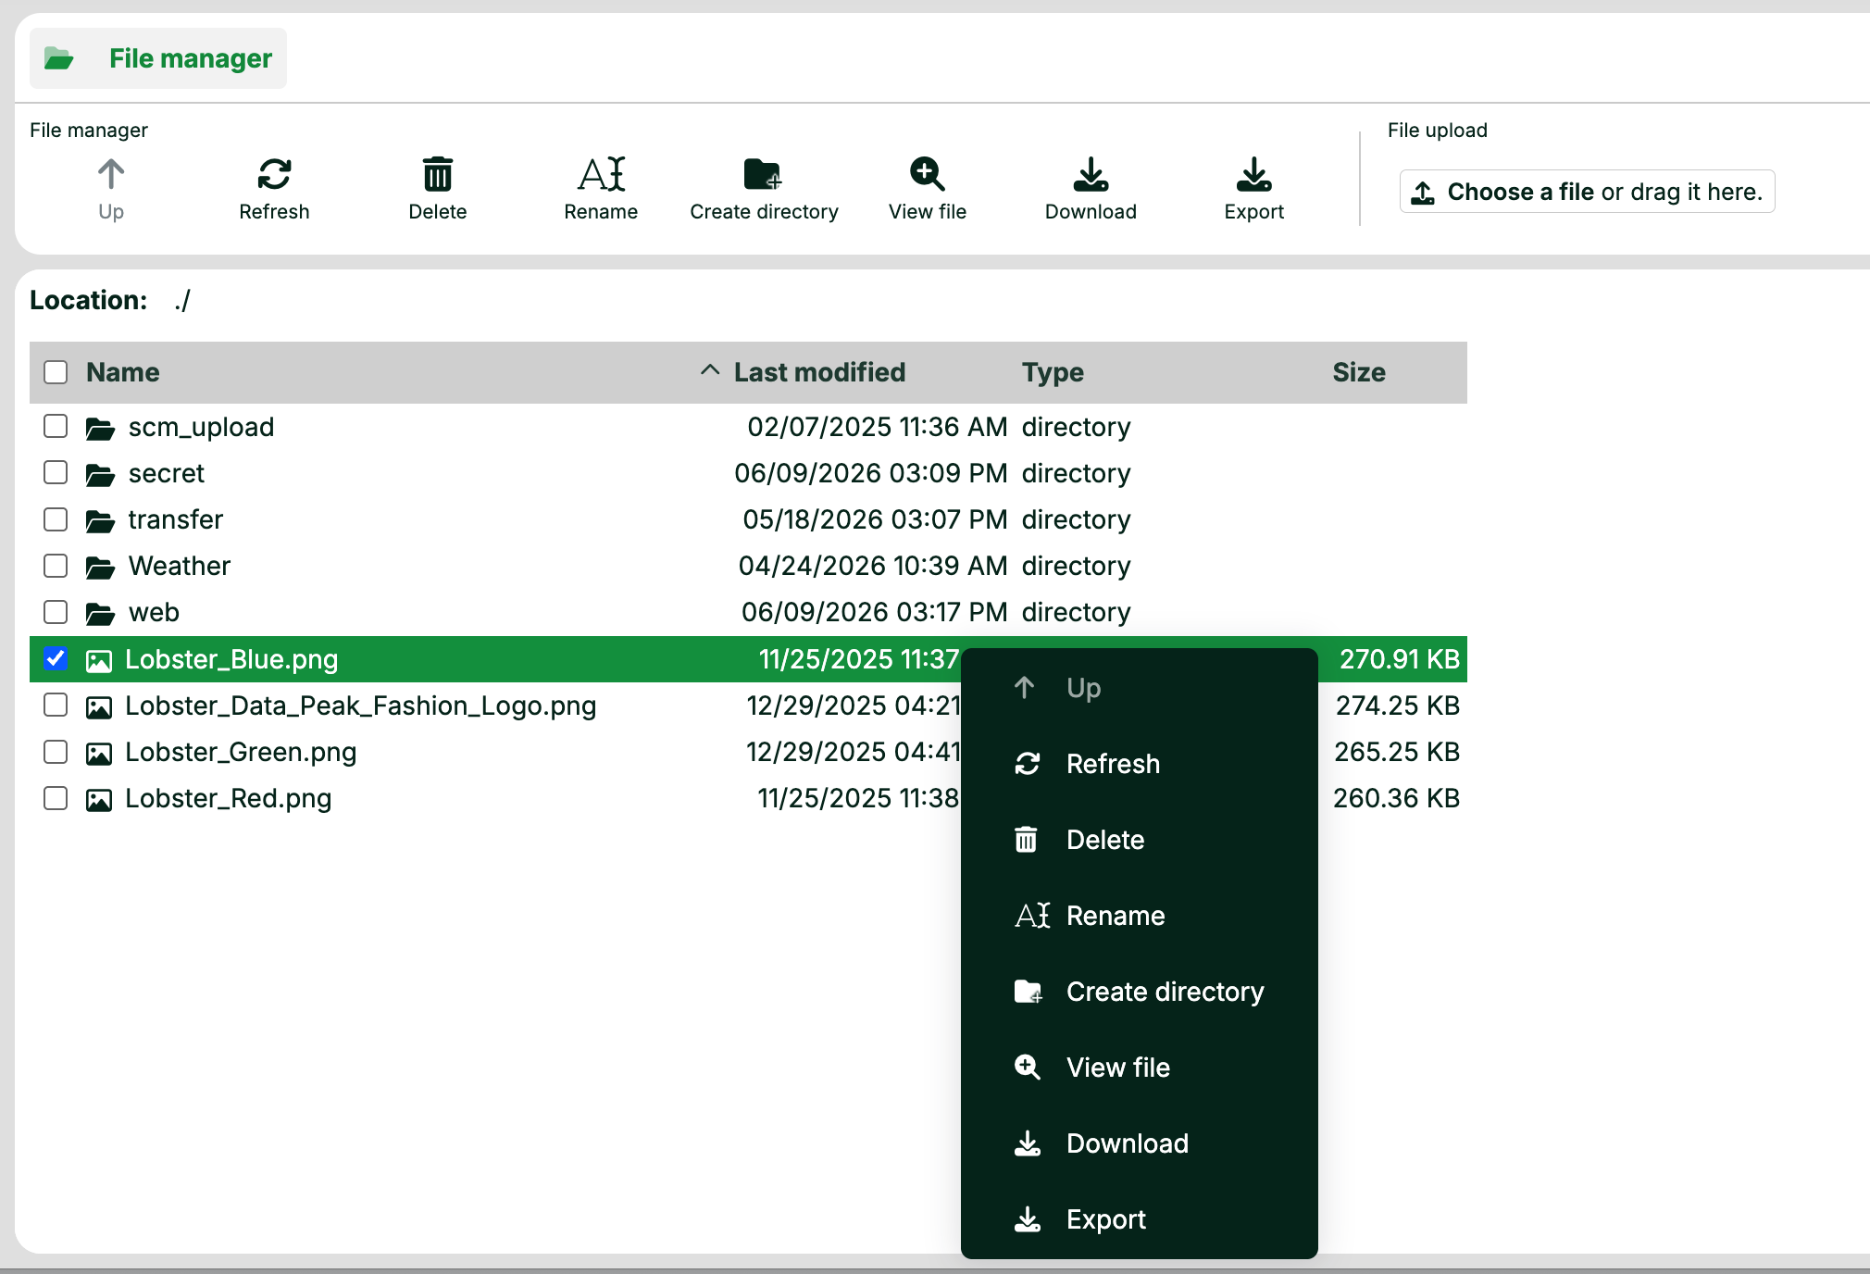Click the Refresh toolbar icon
1870x1274 pixels.
pyautogui.click(x=274, y=173)
